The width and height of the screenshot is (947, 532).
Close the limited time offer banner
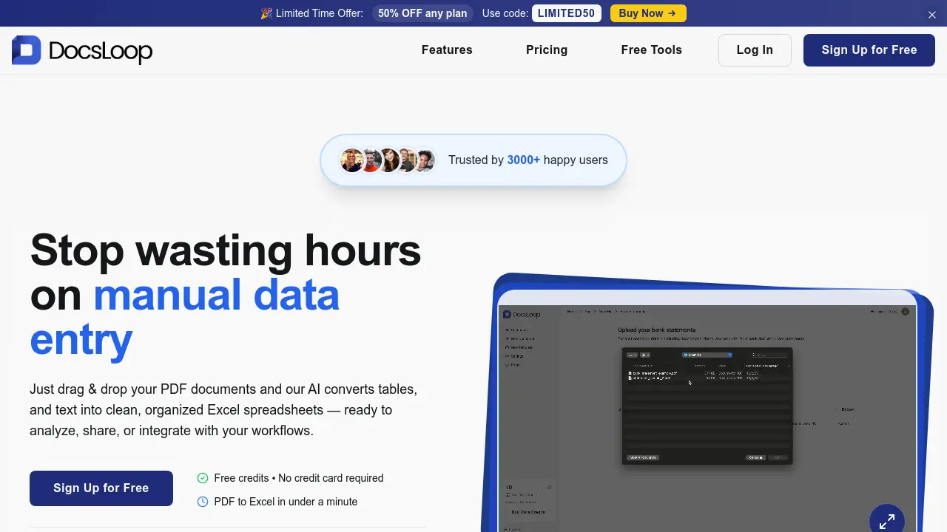coord(932,14)
